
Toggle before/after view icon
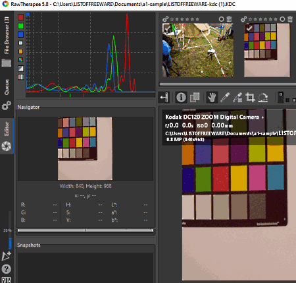pyautogui.click(x=195, y=97)
